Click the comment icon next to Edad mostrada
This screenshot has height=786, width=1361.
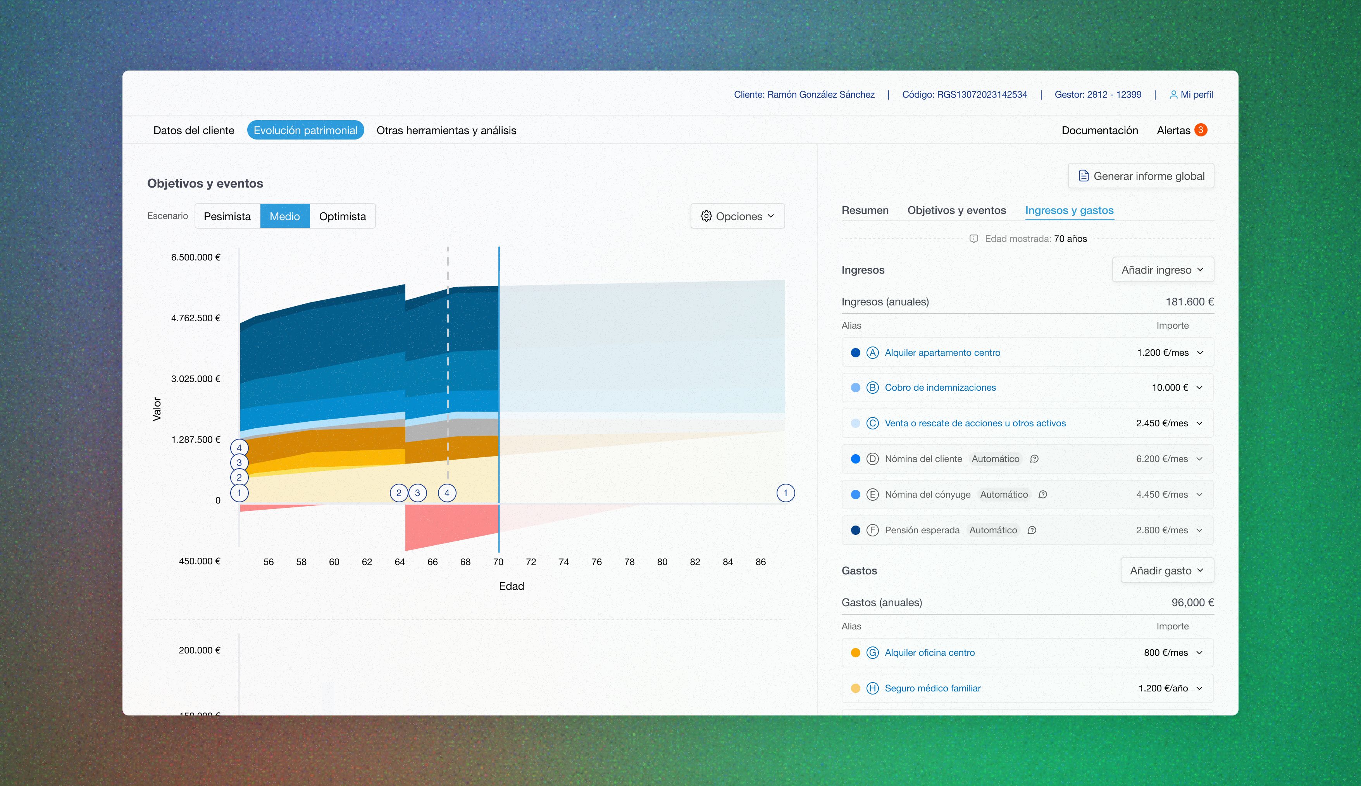(x=973, y=239)
